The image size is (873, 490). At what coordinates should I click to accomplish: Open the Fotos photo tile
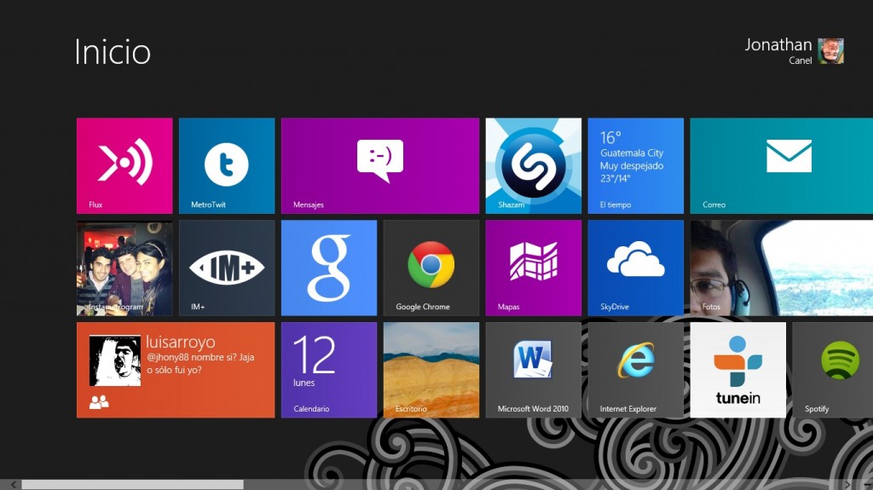(x=782, y=268)
